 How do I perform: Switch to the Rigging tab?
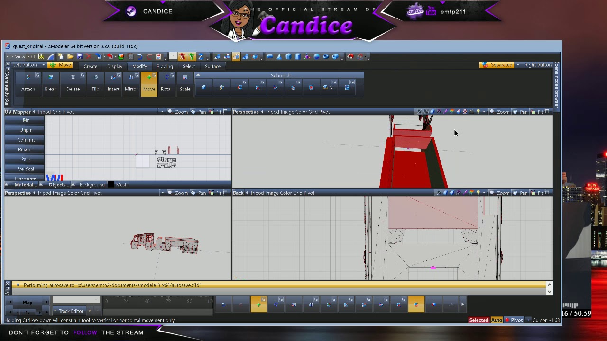coord(165,66)
